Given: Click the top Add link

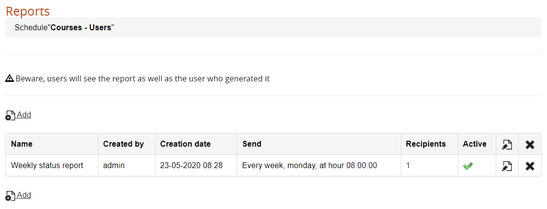Looking at the screenshot, I should click(x=24, y=115).
